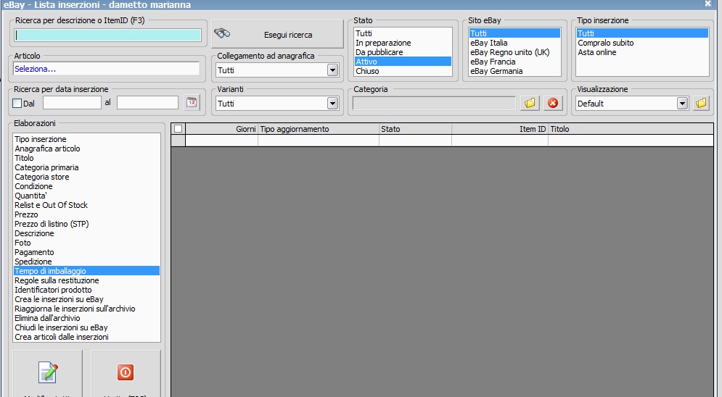Screen dimensions: 722x397
Task: Click the Item ID column header
Action: pos(500,129)
